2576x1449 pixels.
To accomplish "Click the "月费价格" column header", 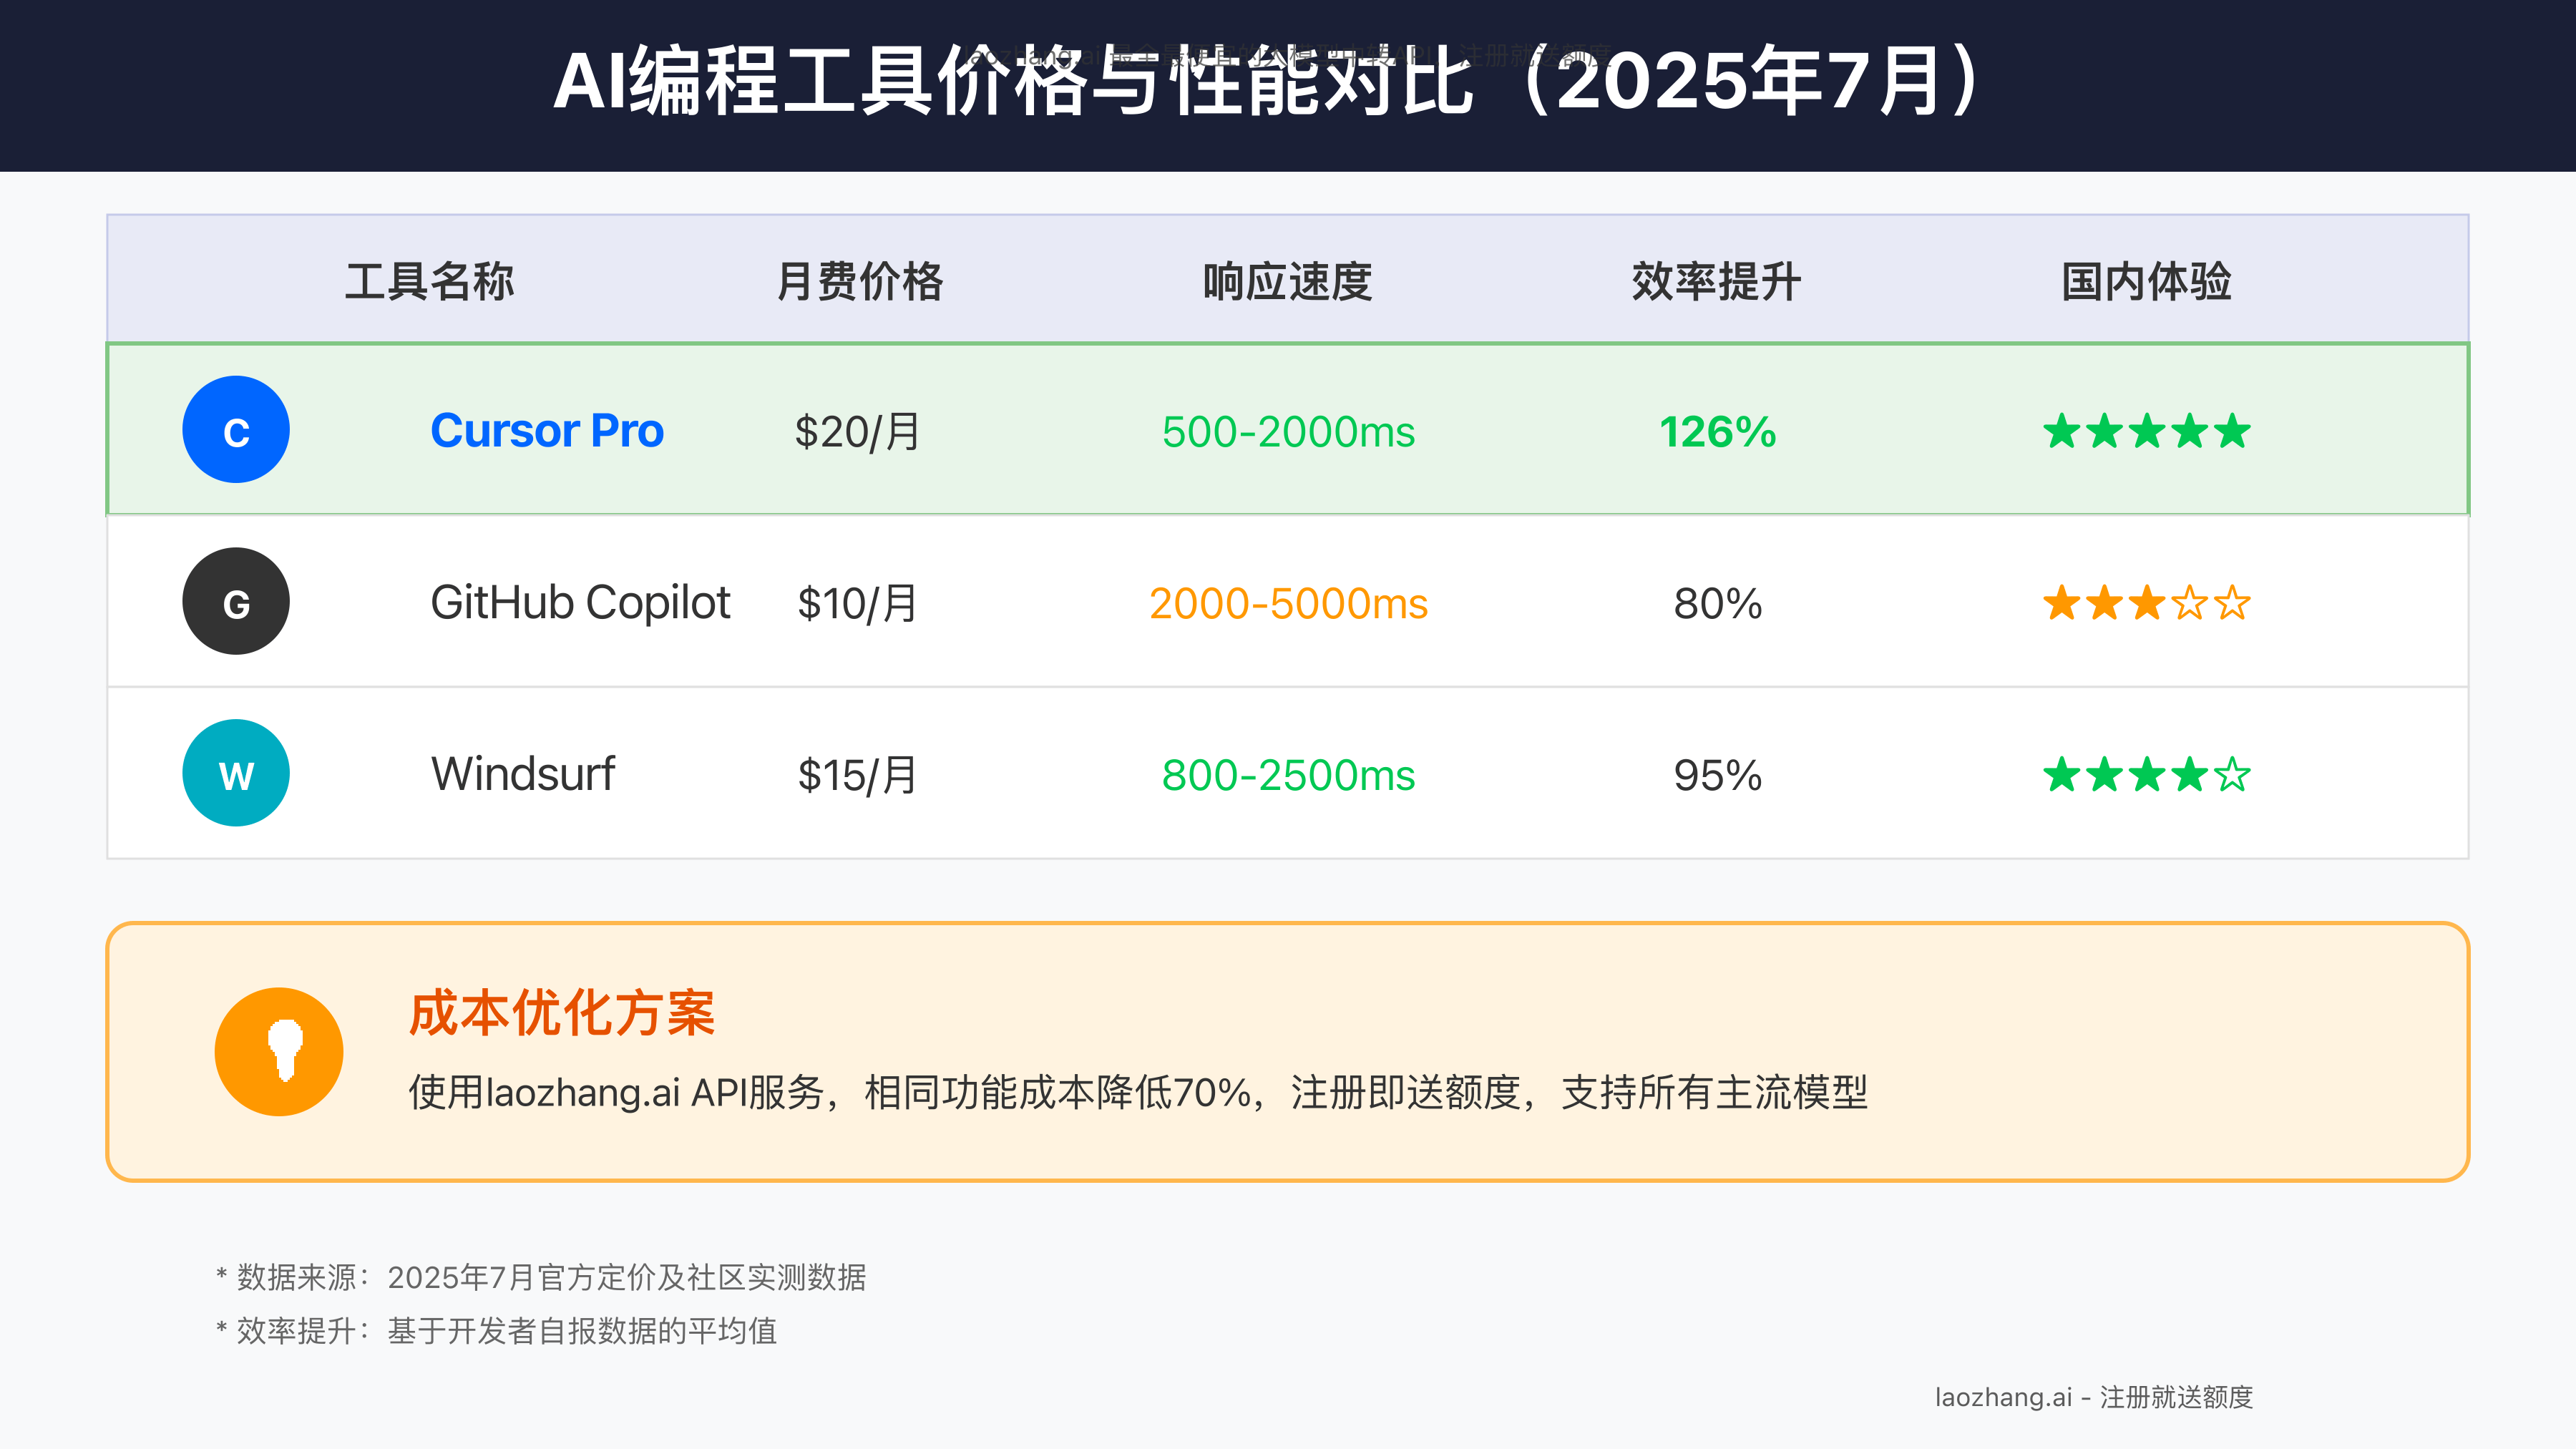I will (859, 281).
